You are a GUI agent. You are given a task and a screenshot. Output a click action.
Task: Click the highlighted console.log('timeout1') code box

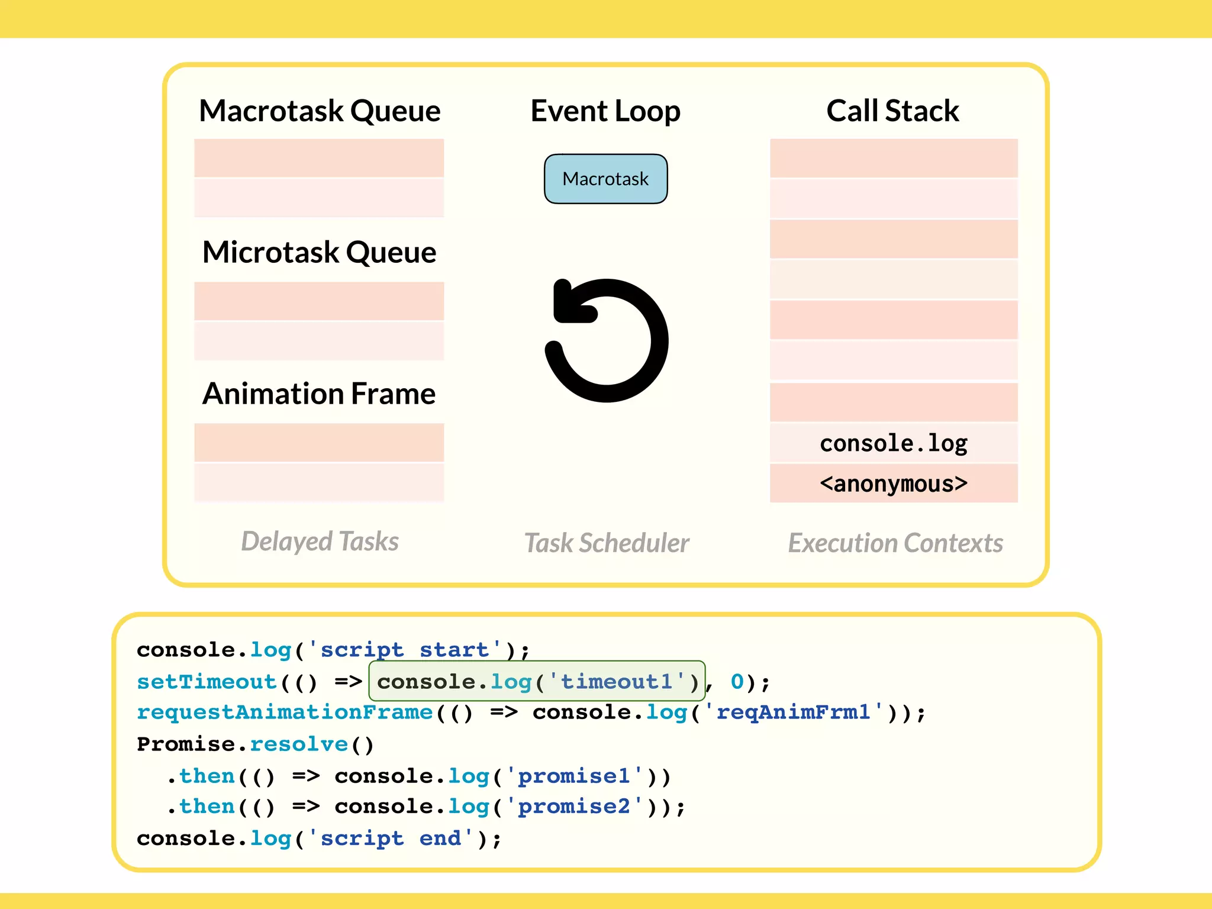pos(537,681)
